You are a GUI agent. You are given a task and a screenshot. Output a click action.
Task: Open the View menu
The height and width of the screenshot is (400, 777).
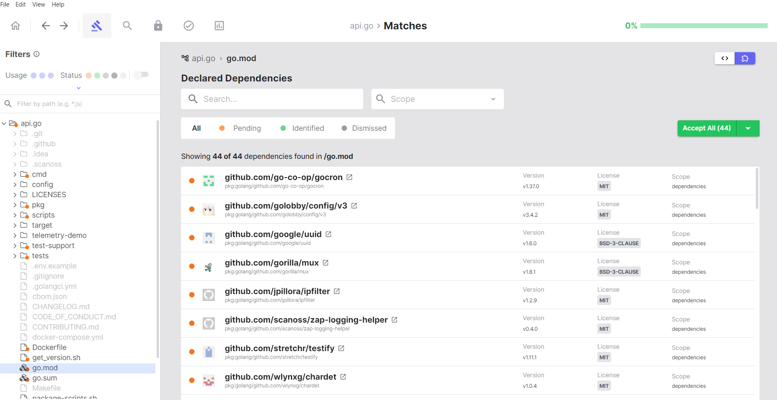tap(39, 4)
